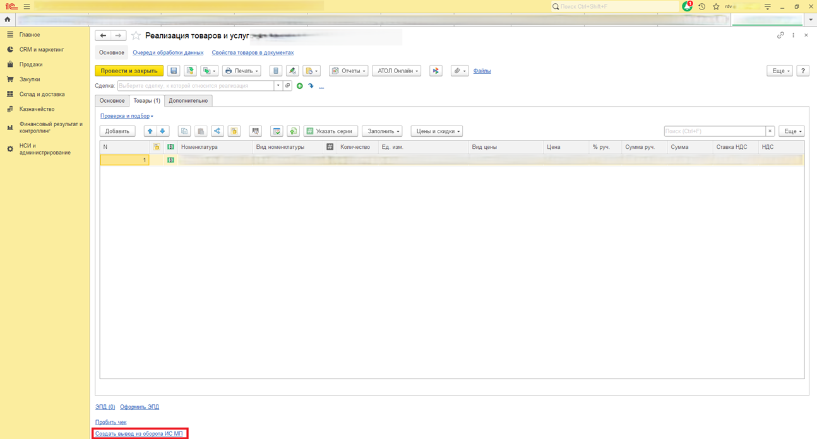Viewport: 817px width, 439px height.
Task: Click the table check icon after barcode
Action: tap(277, 131)
